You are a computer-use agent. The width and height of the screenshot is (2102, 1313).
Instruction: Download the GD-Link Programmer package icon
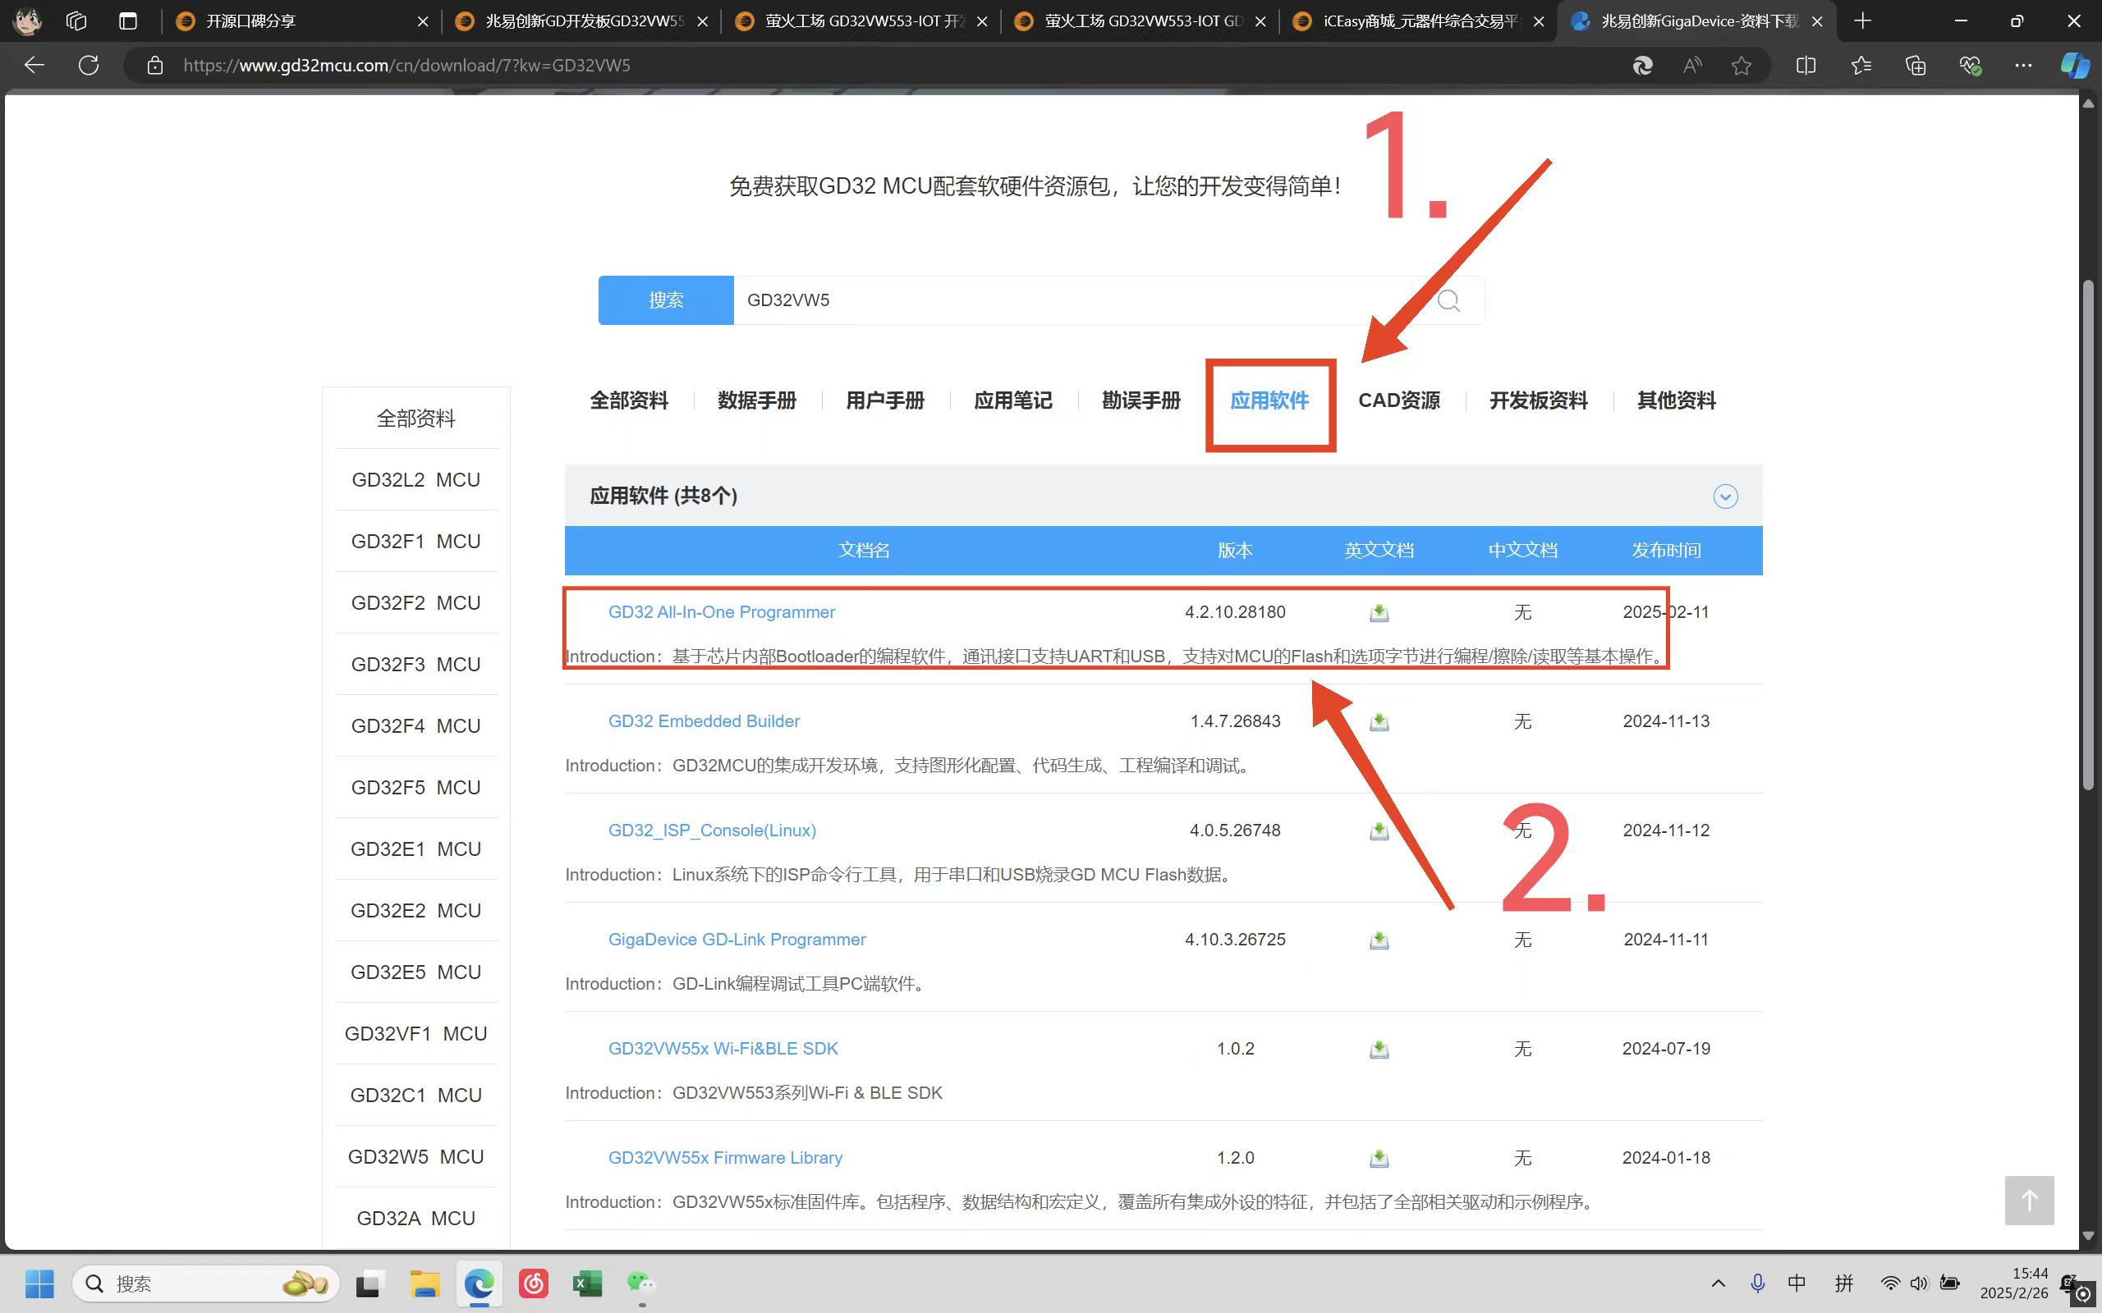coord(1379,940)
